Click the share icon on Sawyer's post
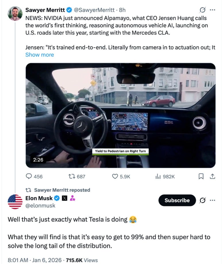Image resolution: width=222 pixels, height=264 pixels. [x=213, y=176]
